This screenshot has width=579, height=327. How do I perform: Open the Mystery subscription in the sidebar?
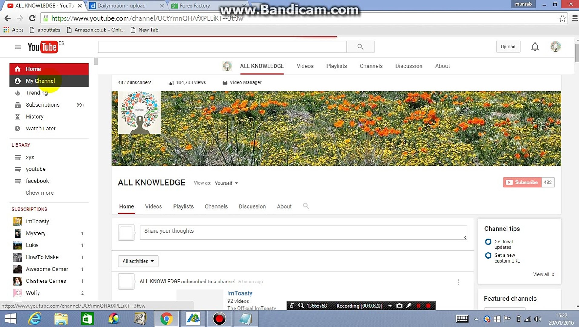click(35, 233)
